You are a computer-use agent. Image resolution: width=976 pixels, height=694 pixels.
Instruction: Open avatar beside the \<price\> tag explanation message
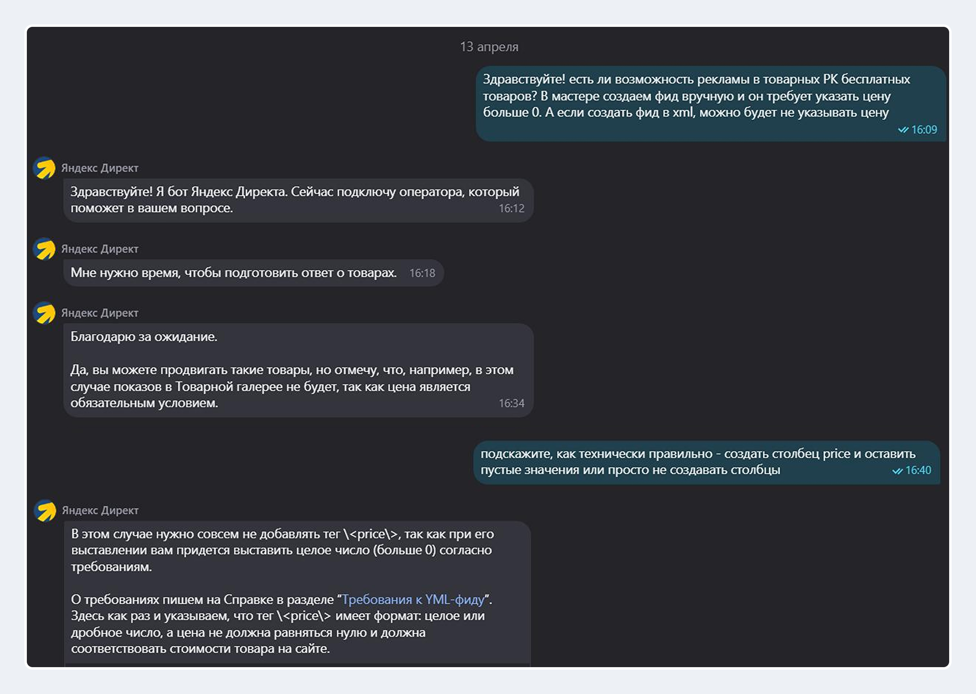click(45, 510)
